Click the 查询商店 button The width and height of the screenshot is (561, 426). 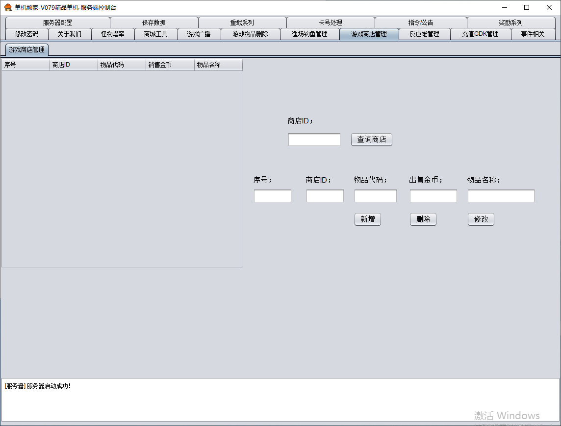372,140
